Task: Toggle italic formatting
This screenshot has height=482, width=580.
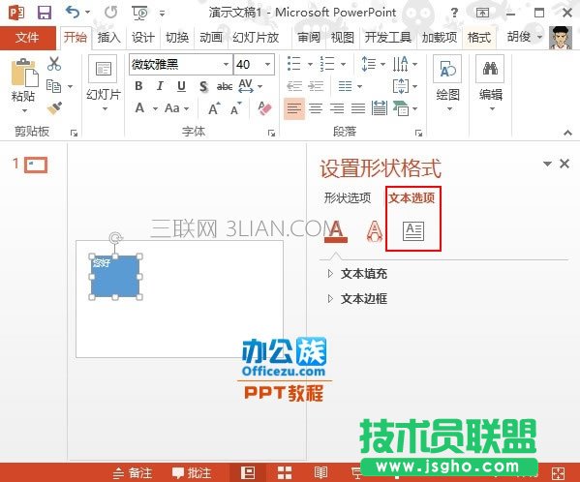Action: [160, 86]
